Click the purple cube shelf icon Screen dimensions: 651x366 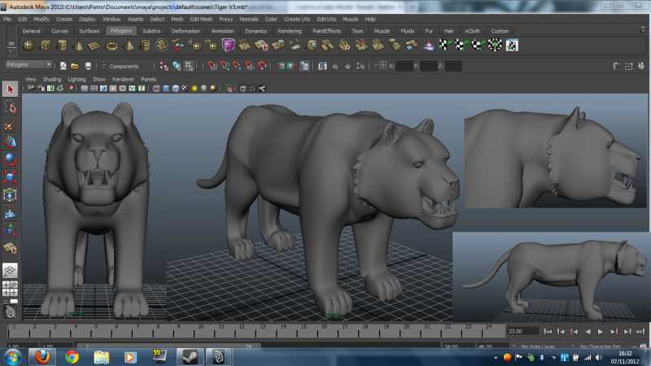coord(228,45)
